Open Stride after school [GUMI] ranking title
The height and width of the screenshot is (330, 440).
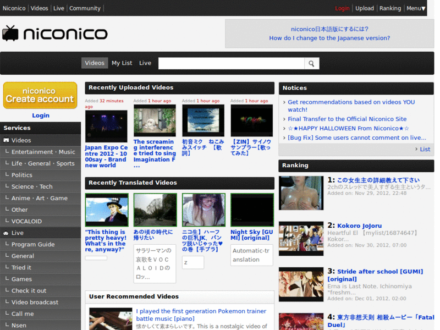375,276
